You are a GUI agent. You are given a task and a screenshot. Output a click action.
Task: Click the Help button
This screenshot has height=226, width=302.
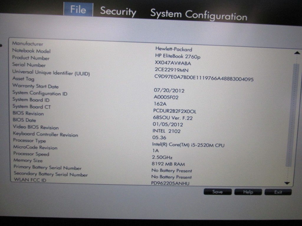(248, 192)
